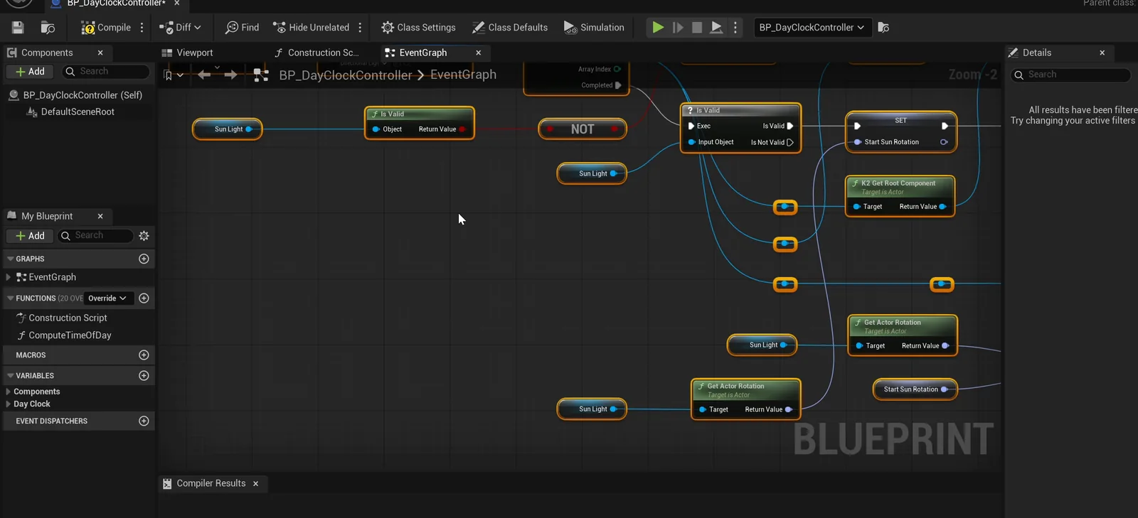Navigate back in graph history
The image size is (1138, 518).
(x=204, y=75)
